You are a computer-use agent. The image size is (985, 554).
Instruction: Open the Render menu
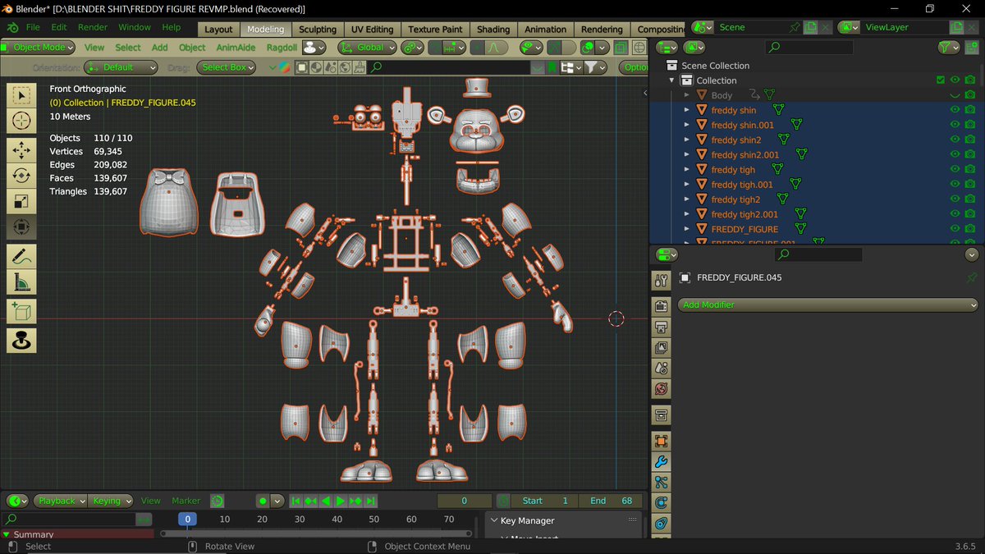coord(93,27)
